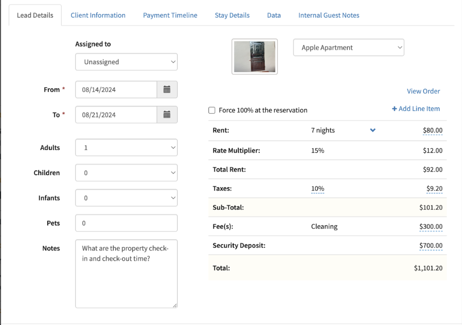Open the Infants count dropdown
Screen dimensions: 462x325
(126, 198)
